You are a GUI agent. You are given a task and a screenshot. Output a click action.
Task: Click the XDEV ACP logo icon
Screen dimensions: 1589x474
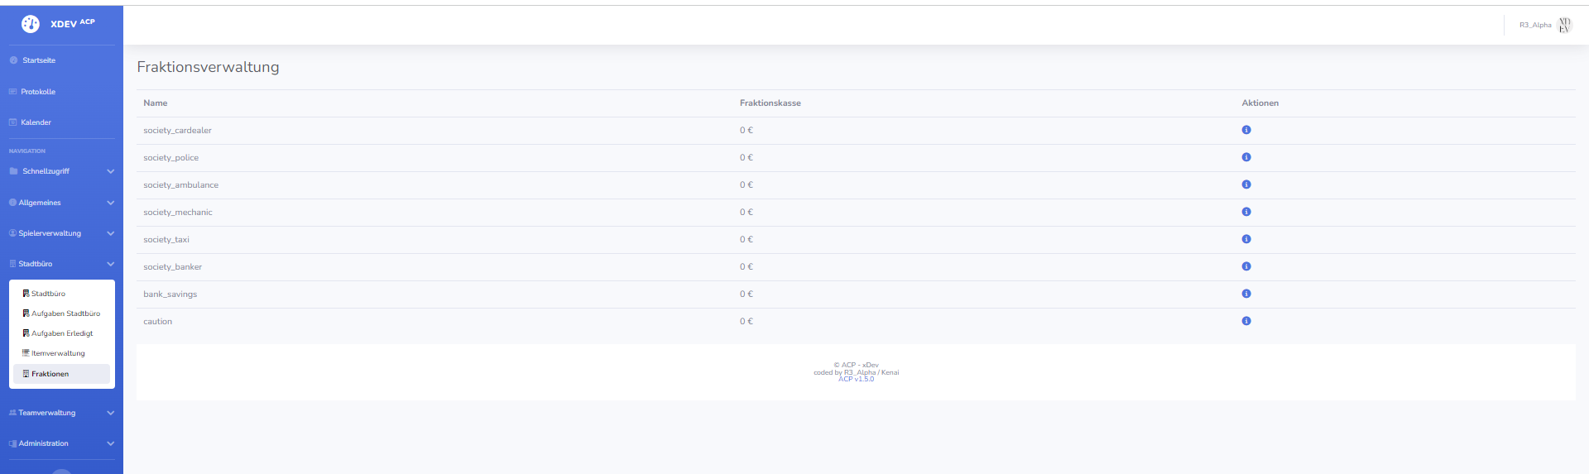coord(31,24)
